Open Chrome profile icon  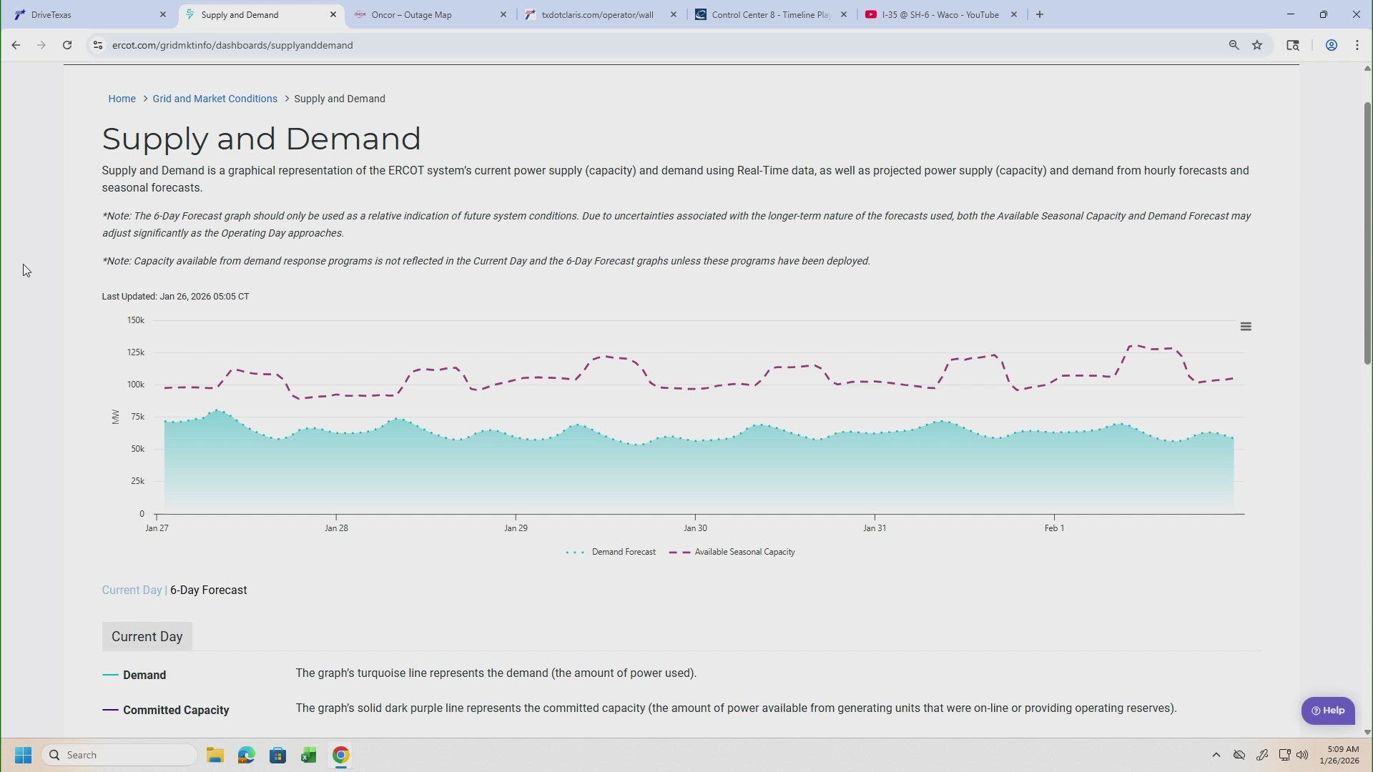[x=1331, y=45]
